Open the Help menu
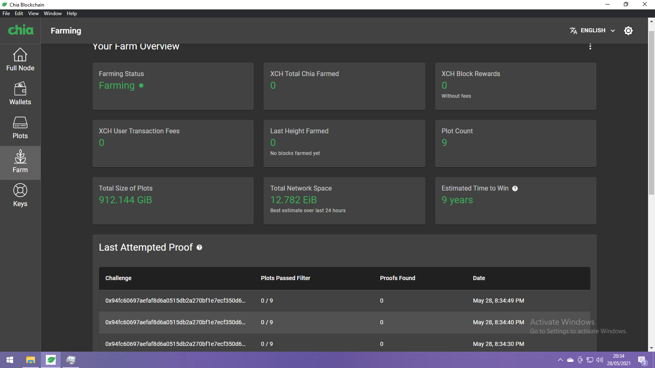Image resolution: width=655 pixels, height=368 pixels. coord(72,13)
